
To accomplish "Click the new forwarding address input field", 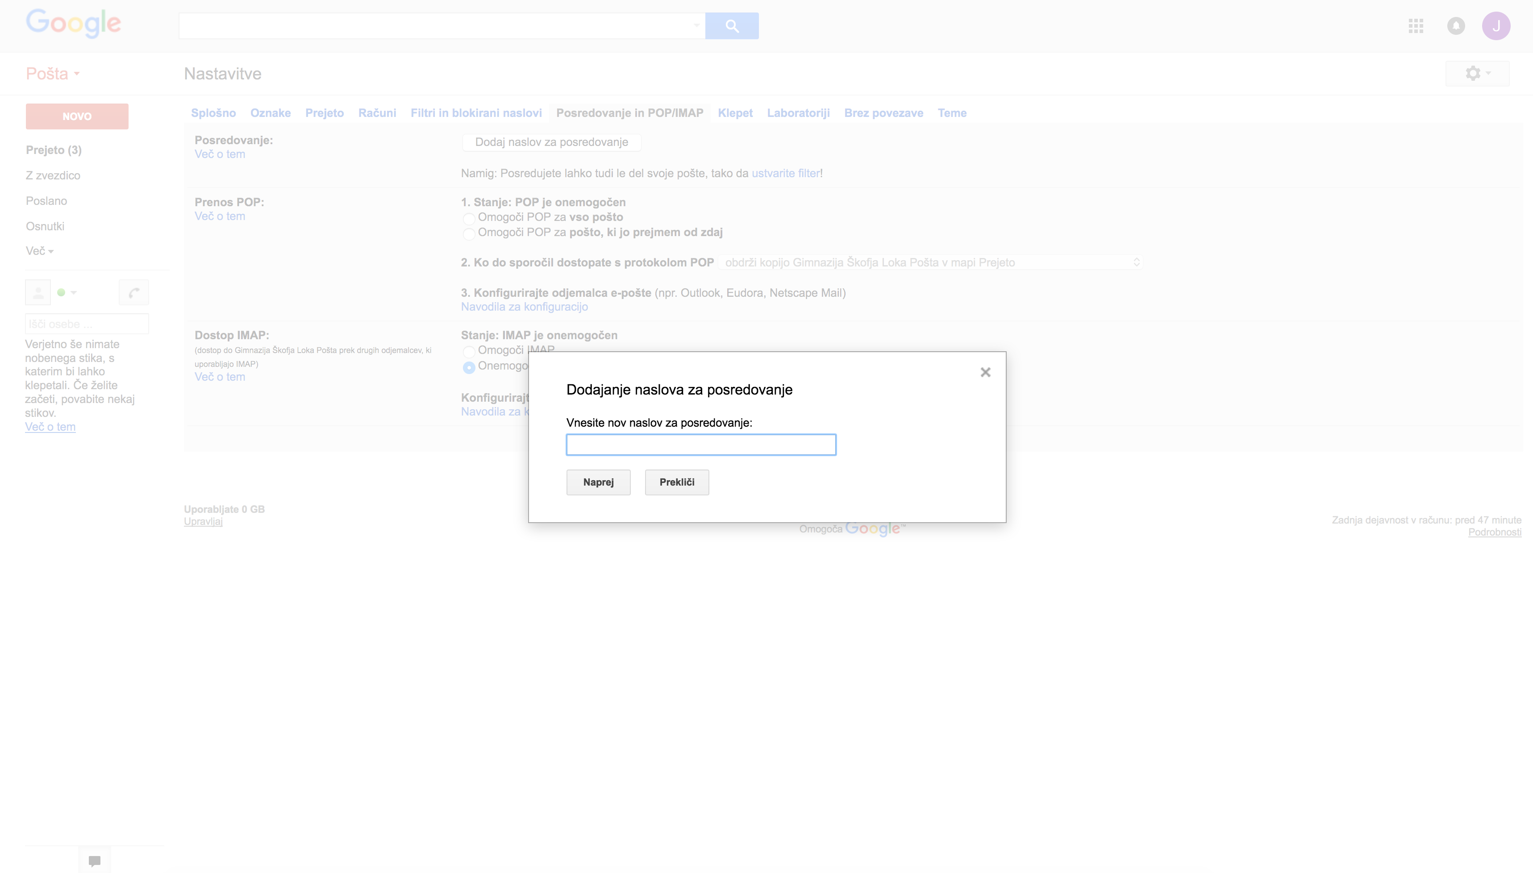I will [x=701, y=445].
